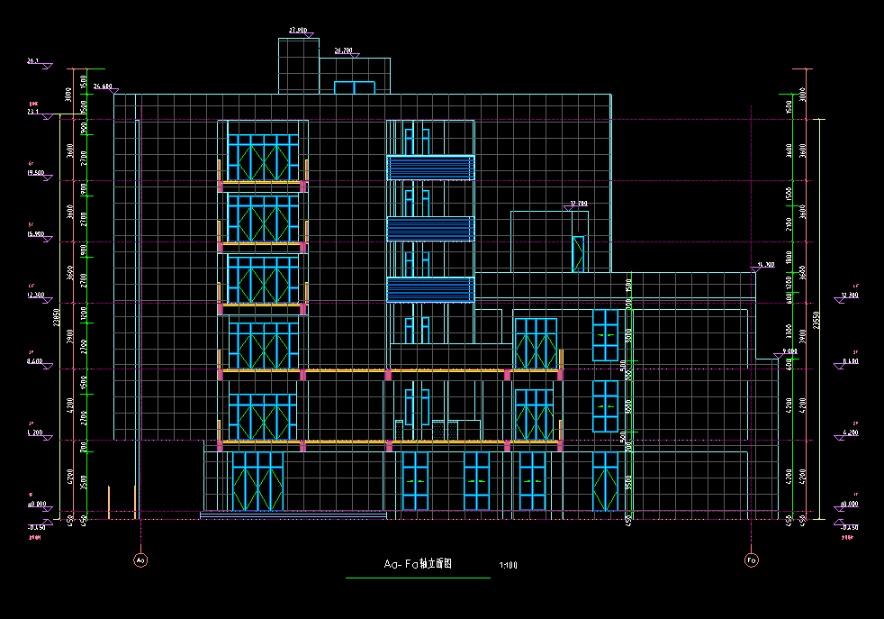Screen dimensions: 884x619
Task: Click the Aa axis bubble marker
Action: click(x=140, y=560)
